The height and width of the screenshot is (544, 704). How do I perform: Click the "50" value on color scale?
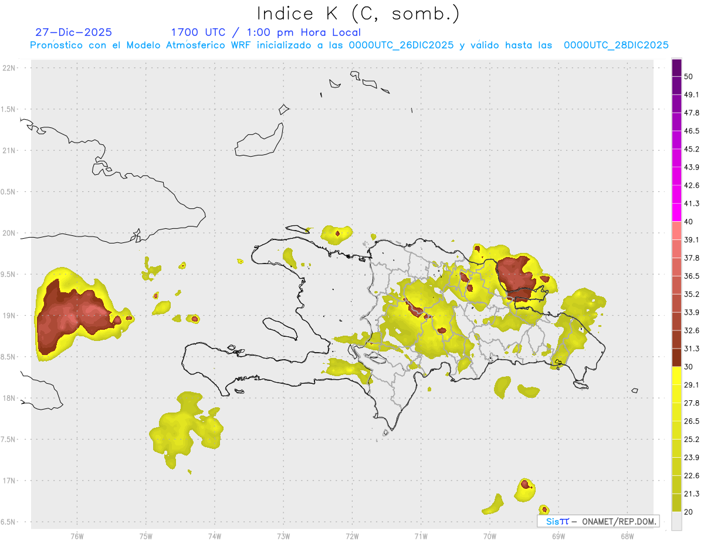pyautogui.click(x=689, y=77)
